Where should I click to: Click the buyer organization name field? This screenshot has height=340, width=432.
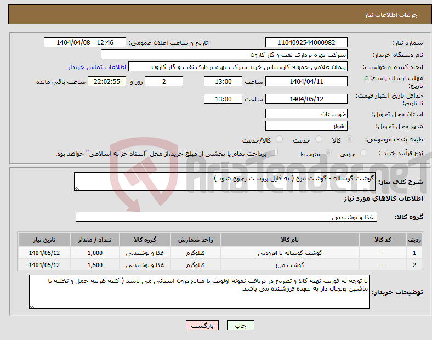pyautogui.click(x=224, y=54)
